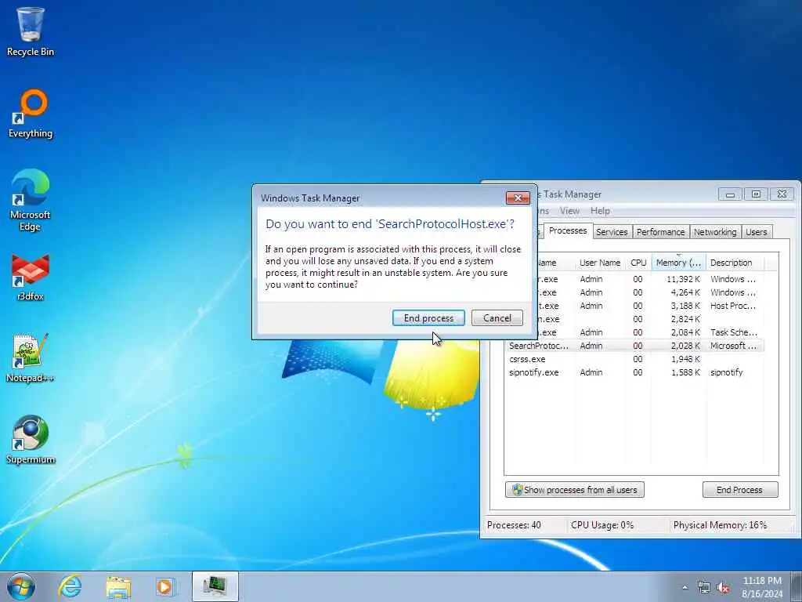Screen dimensions: 802x602
Task: Switch to the Services tab
Action: pyautogui.click(x=612, y=232)
